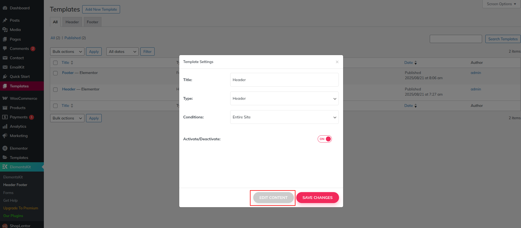Close the Template Settings dialog

pos(337,62)
